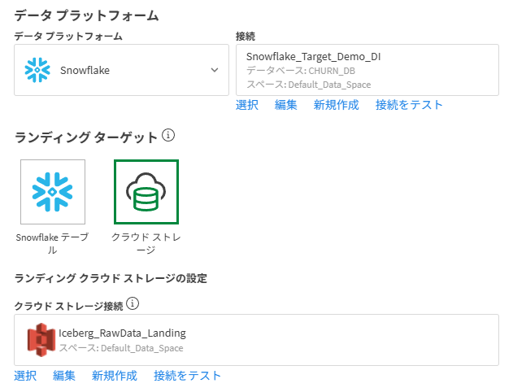The image size is (513, 392).
Task: Click 編集 under the cloud storage connection
Action: [x=64, y=376]
